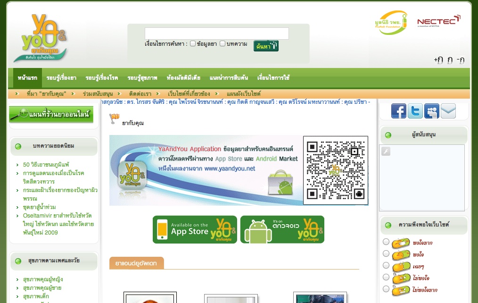
Task: Open the เว็บไซต์ที่เกี่ยวข้อง related sites link
Action: tap(189, 93)
